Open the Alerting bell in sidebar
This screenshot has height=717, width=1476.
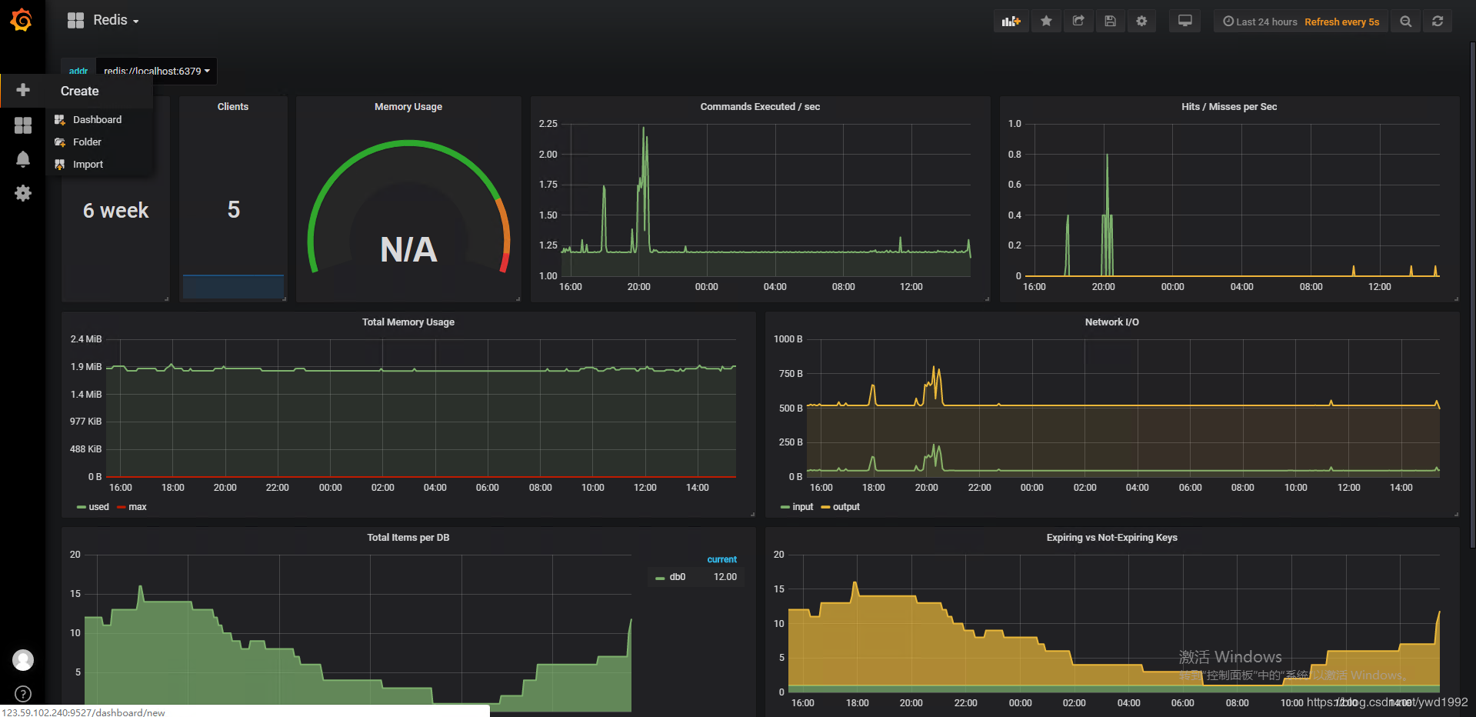point(23,159)
